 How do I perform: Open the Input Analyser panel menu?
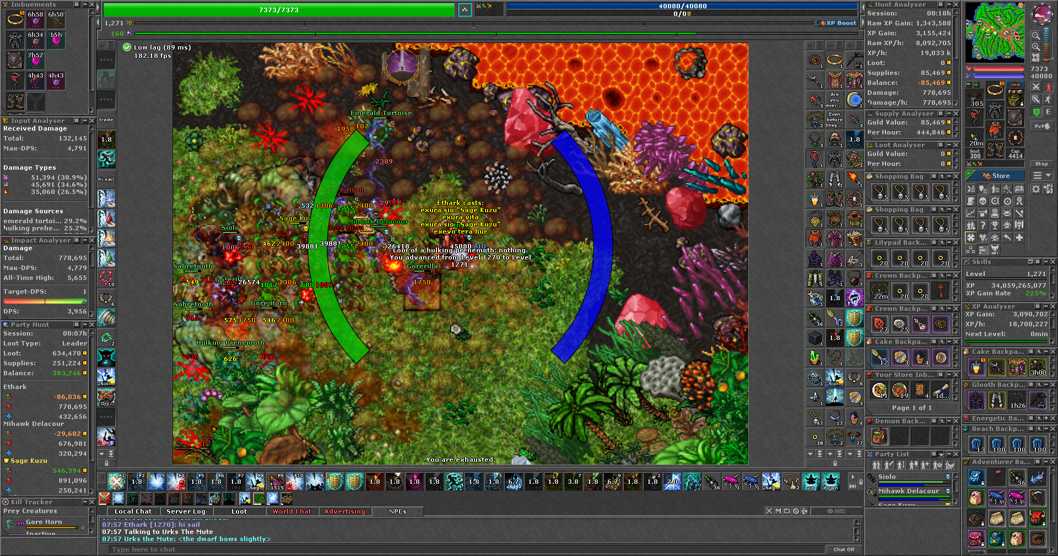(x=78, y=120)
